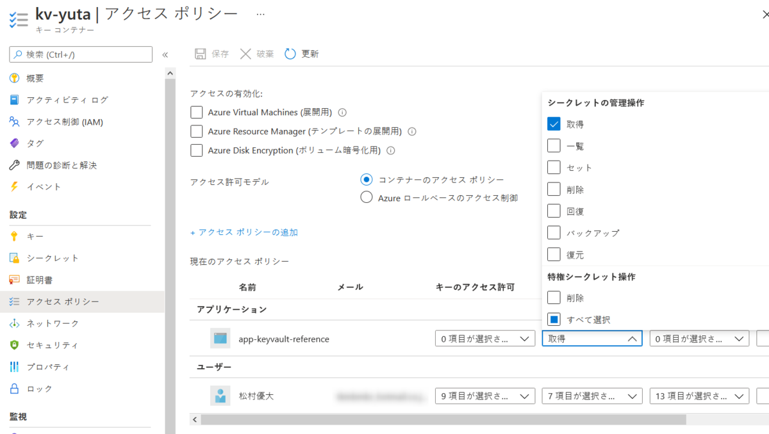This screenshot has width=769, height=434.
Task: Open 7 項目 secret permissions dropdown for 松村優大
Action: (592, 396)
